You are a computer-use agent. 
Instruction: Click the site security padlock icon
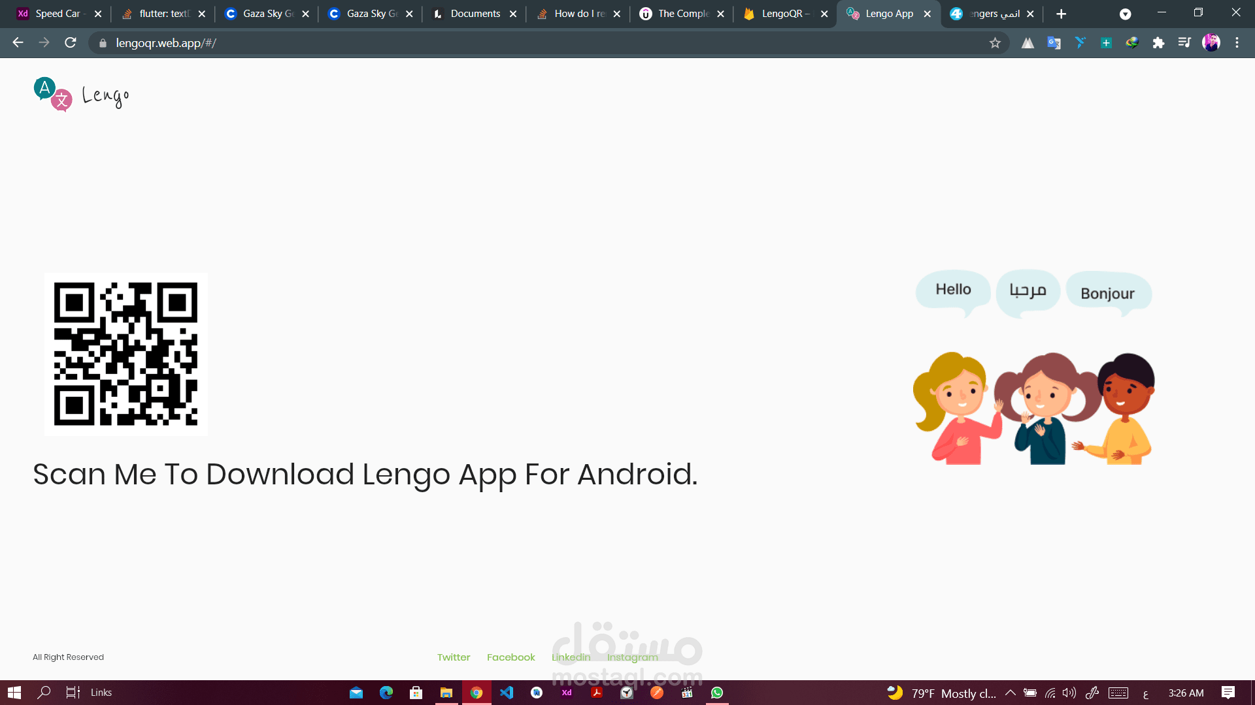(x=103, y=43)
